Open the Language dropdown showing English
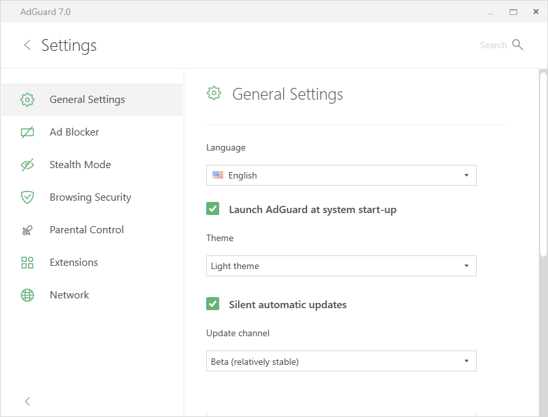 [341, 175]
